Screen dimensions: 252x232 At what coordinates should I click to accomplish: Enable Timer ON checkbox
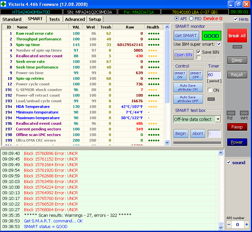[210, 90]
